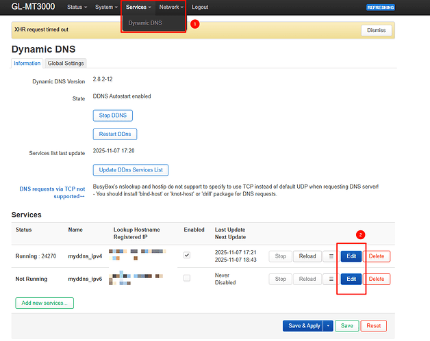430x341 pixels.
Task: Update the DDns Services List
Action: [130, 169]
